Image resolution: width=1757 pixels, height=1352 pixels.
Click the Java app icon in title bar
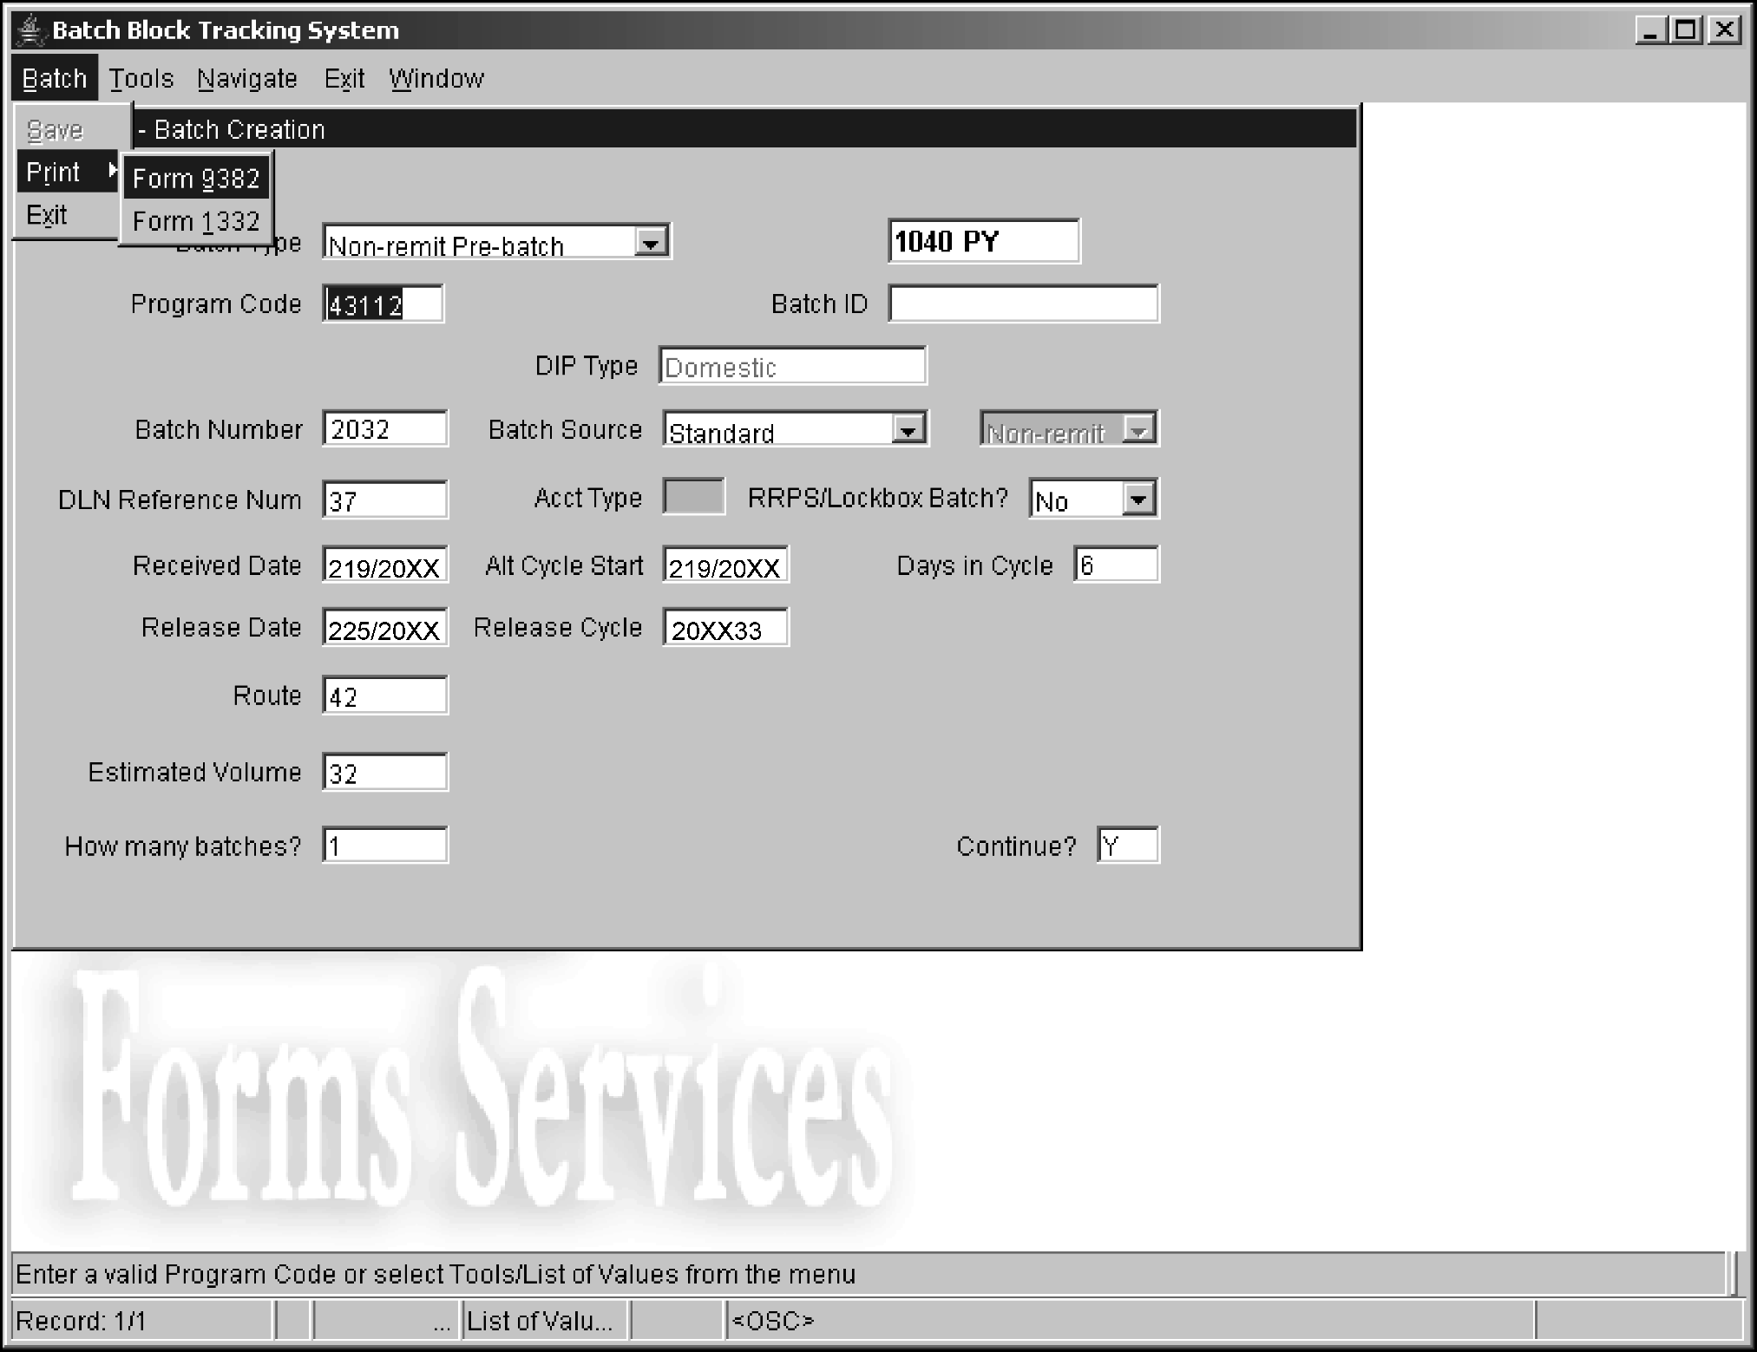[x=31, y=30]
